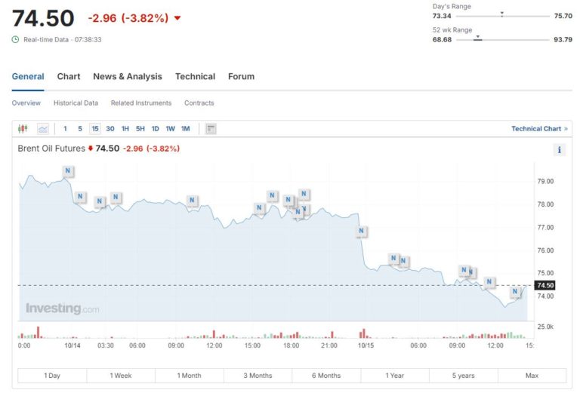Click the 52 wk Range slider marker
The height and width of the screenshot is (402, 580).
(477, 38)
